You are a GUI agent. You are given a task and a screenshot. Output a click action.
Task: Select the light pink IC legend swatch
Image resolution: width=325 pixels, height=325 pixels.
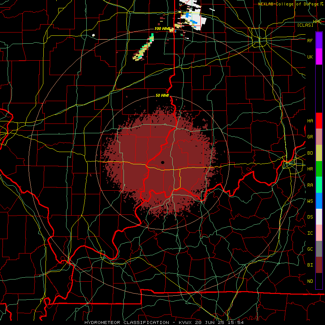click(x=319, y=233)
